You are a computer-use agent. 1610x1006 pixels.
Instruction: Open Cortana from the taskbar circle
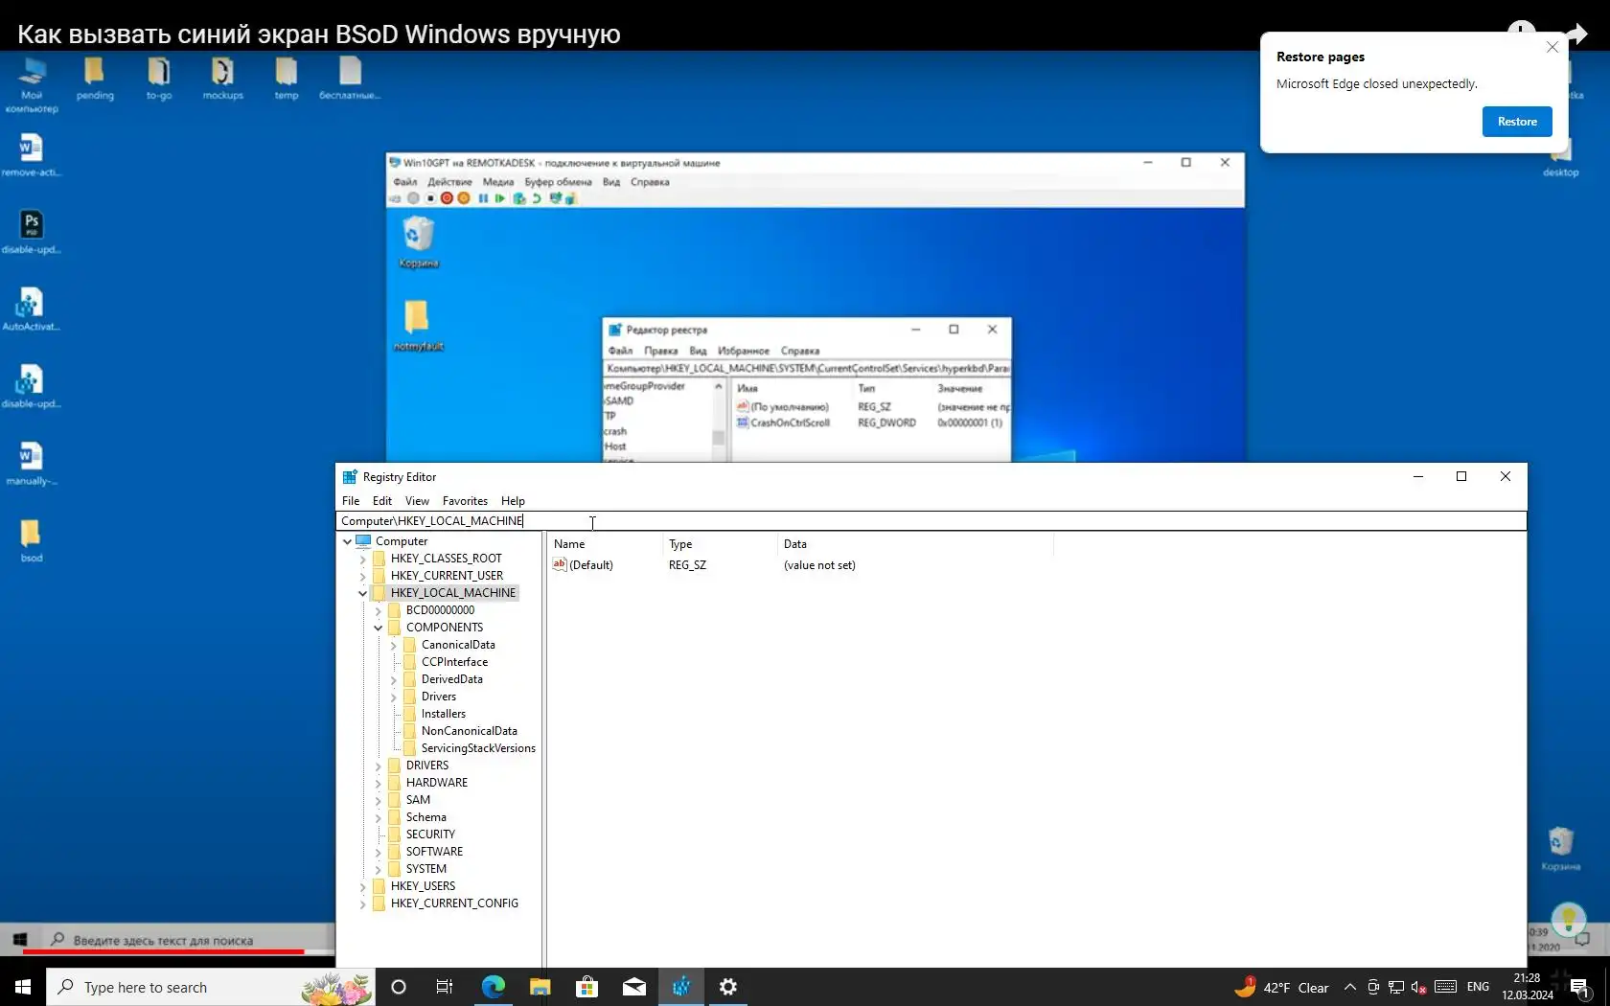tap(399, 987)
